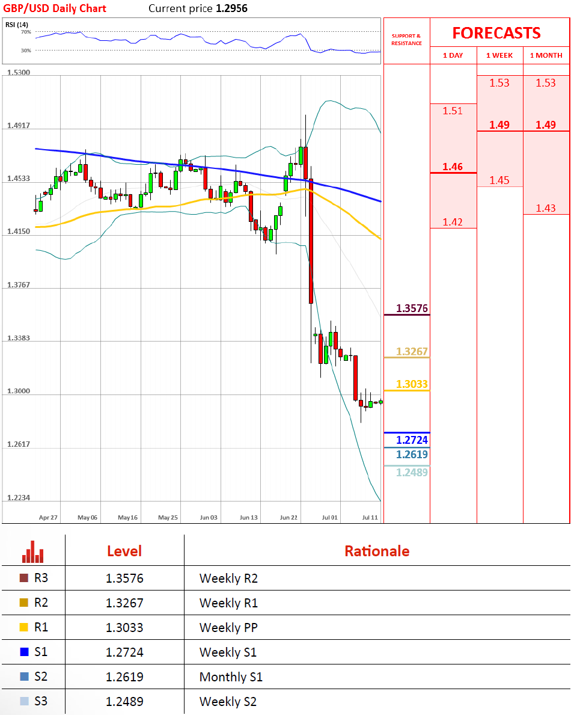Click the bold 1.49 one-week forecast value
This screenshot has width=577, height=715.
pyautogui.click(x=499, y=125)
